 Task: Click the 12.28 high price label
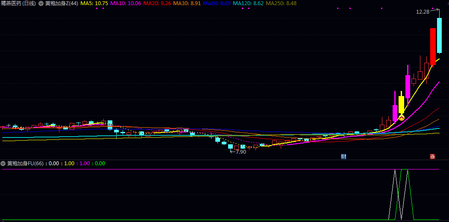point(423,12)
